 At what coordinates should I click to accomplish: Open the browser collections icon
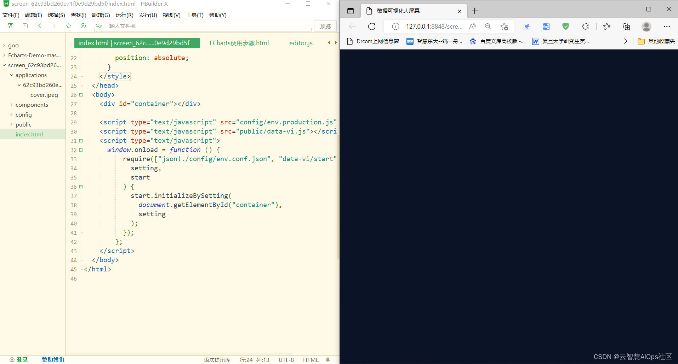click(626, 27)
